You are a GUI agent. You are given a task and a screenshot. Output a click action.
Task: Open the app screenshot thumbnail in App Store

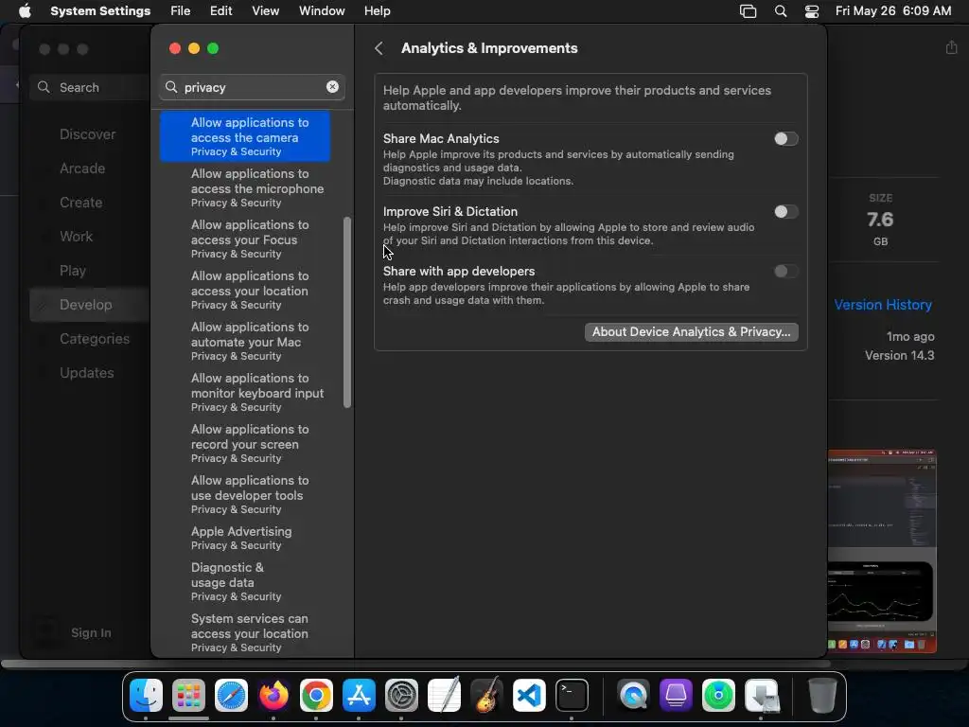pyautogui.click(x=882, y=552)
